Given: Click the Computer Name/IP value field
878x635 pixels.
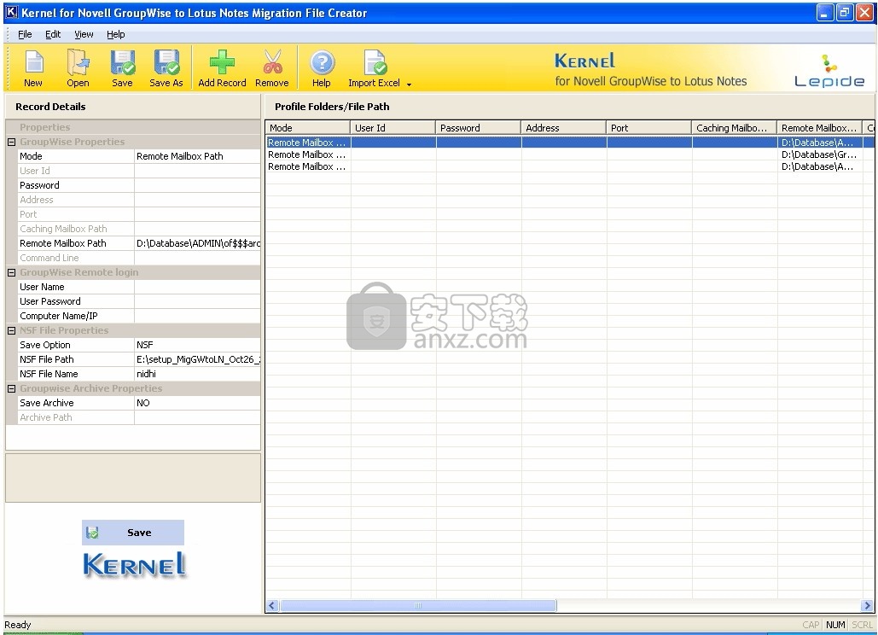Looking at the screenshot, I should (x=197, y=317).
